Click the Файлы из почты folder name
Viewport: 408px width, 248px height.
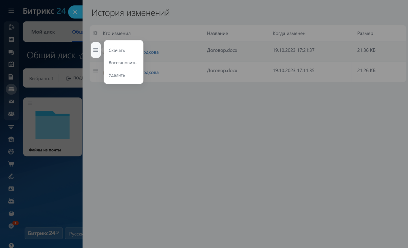pos(45,150)
